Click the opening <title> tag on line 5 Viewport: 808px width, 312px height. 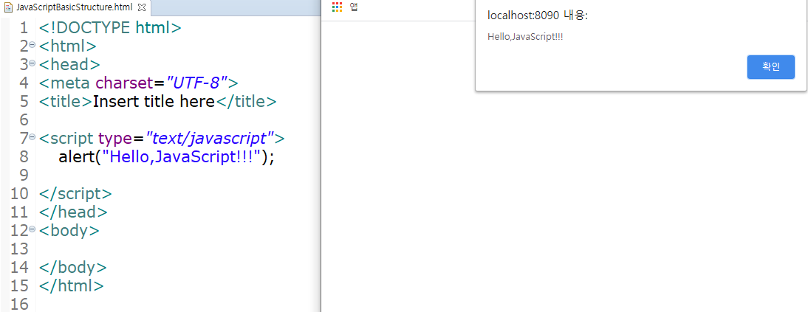pos(66,102)
